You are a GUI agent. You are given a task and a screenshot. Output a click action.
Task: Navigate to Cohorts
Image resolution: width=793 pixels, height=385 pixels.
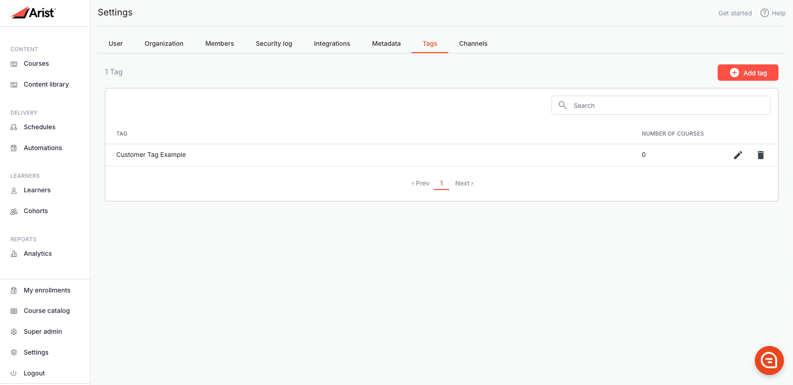(36, 211)
